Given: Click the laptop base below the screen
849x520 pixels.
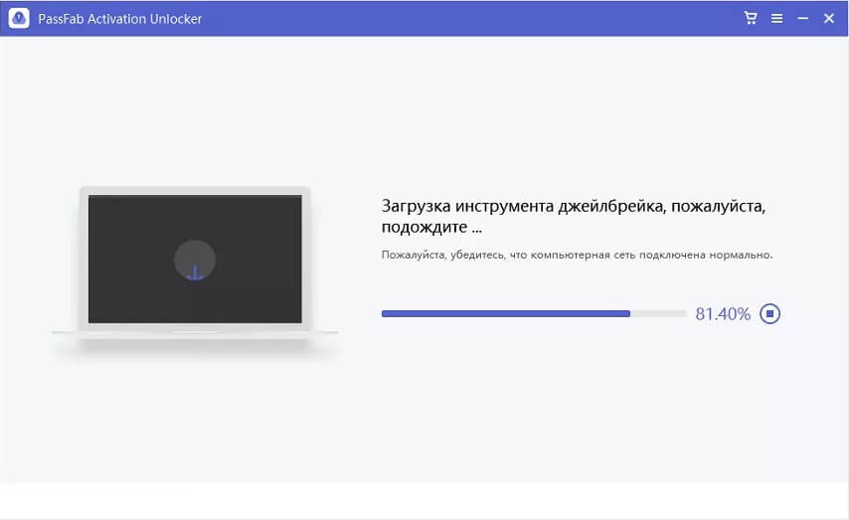Looking at the screenshot, I should tap(194, 331).
